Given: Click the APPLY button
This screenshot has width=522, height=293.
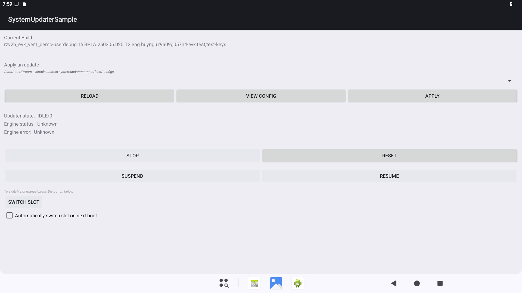Looking at the screenshot, I should click(x=432, y=96).
